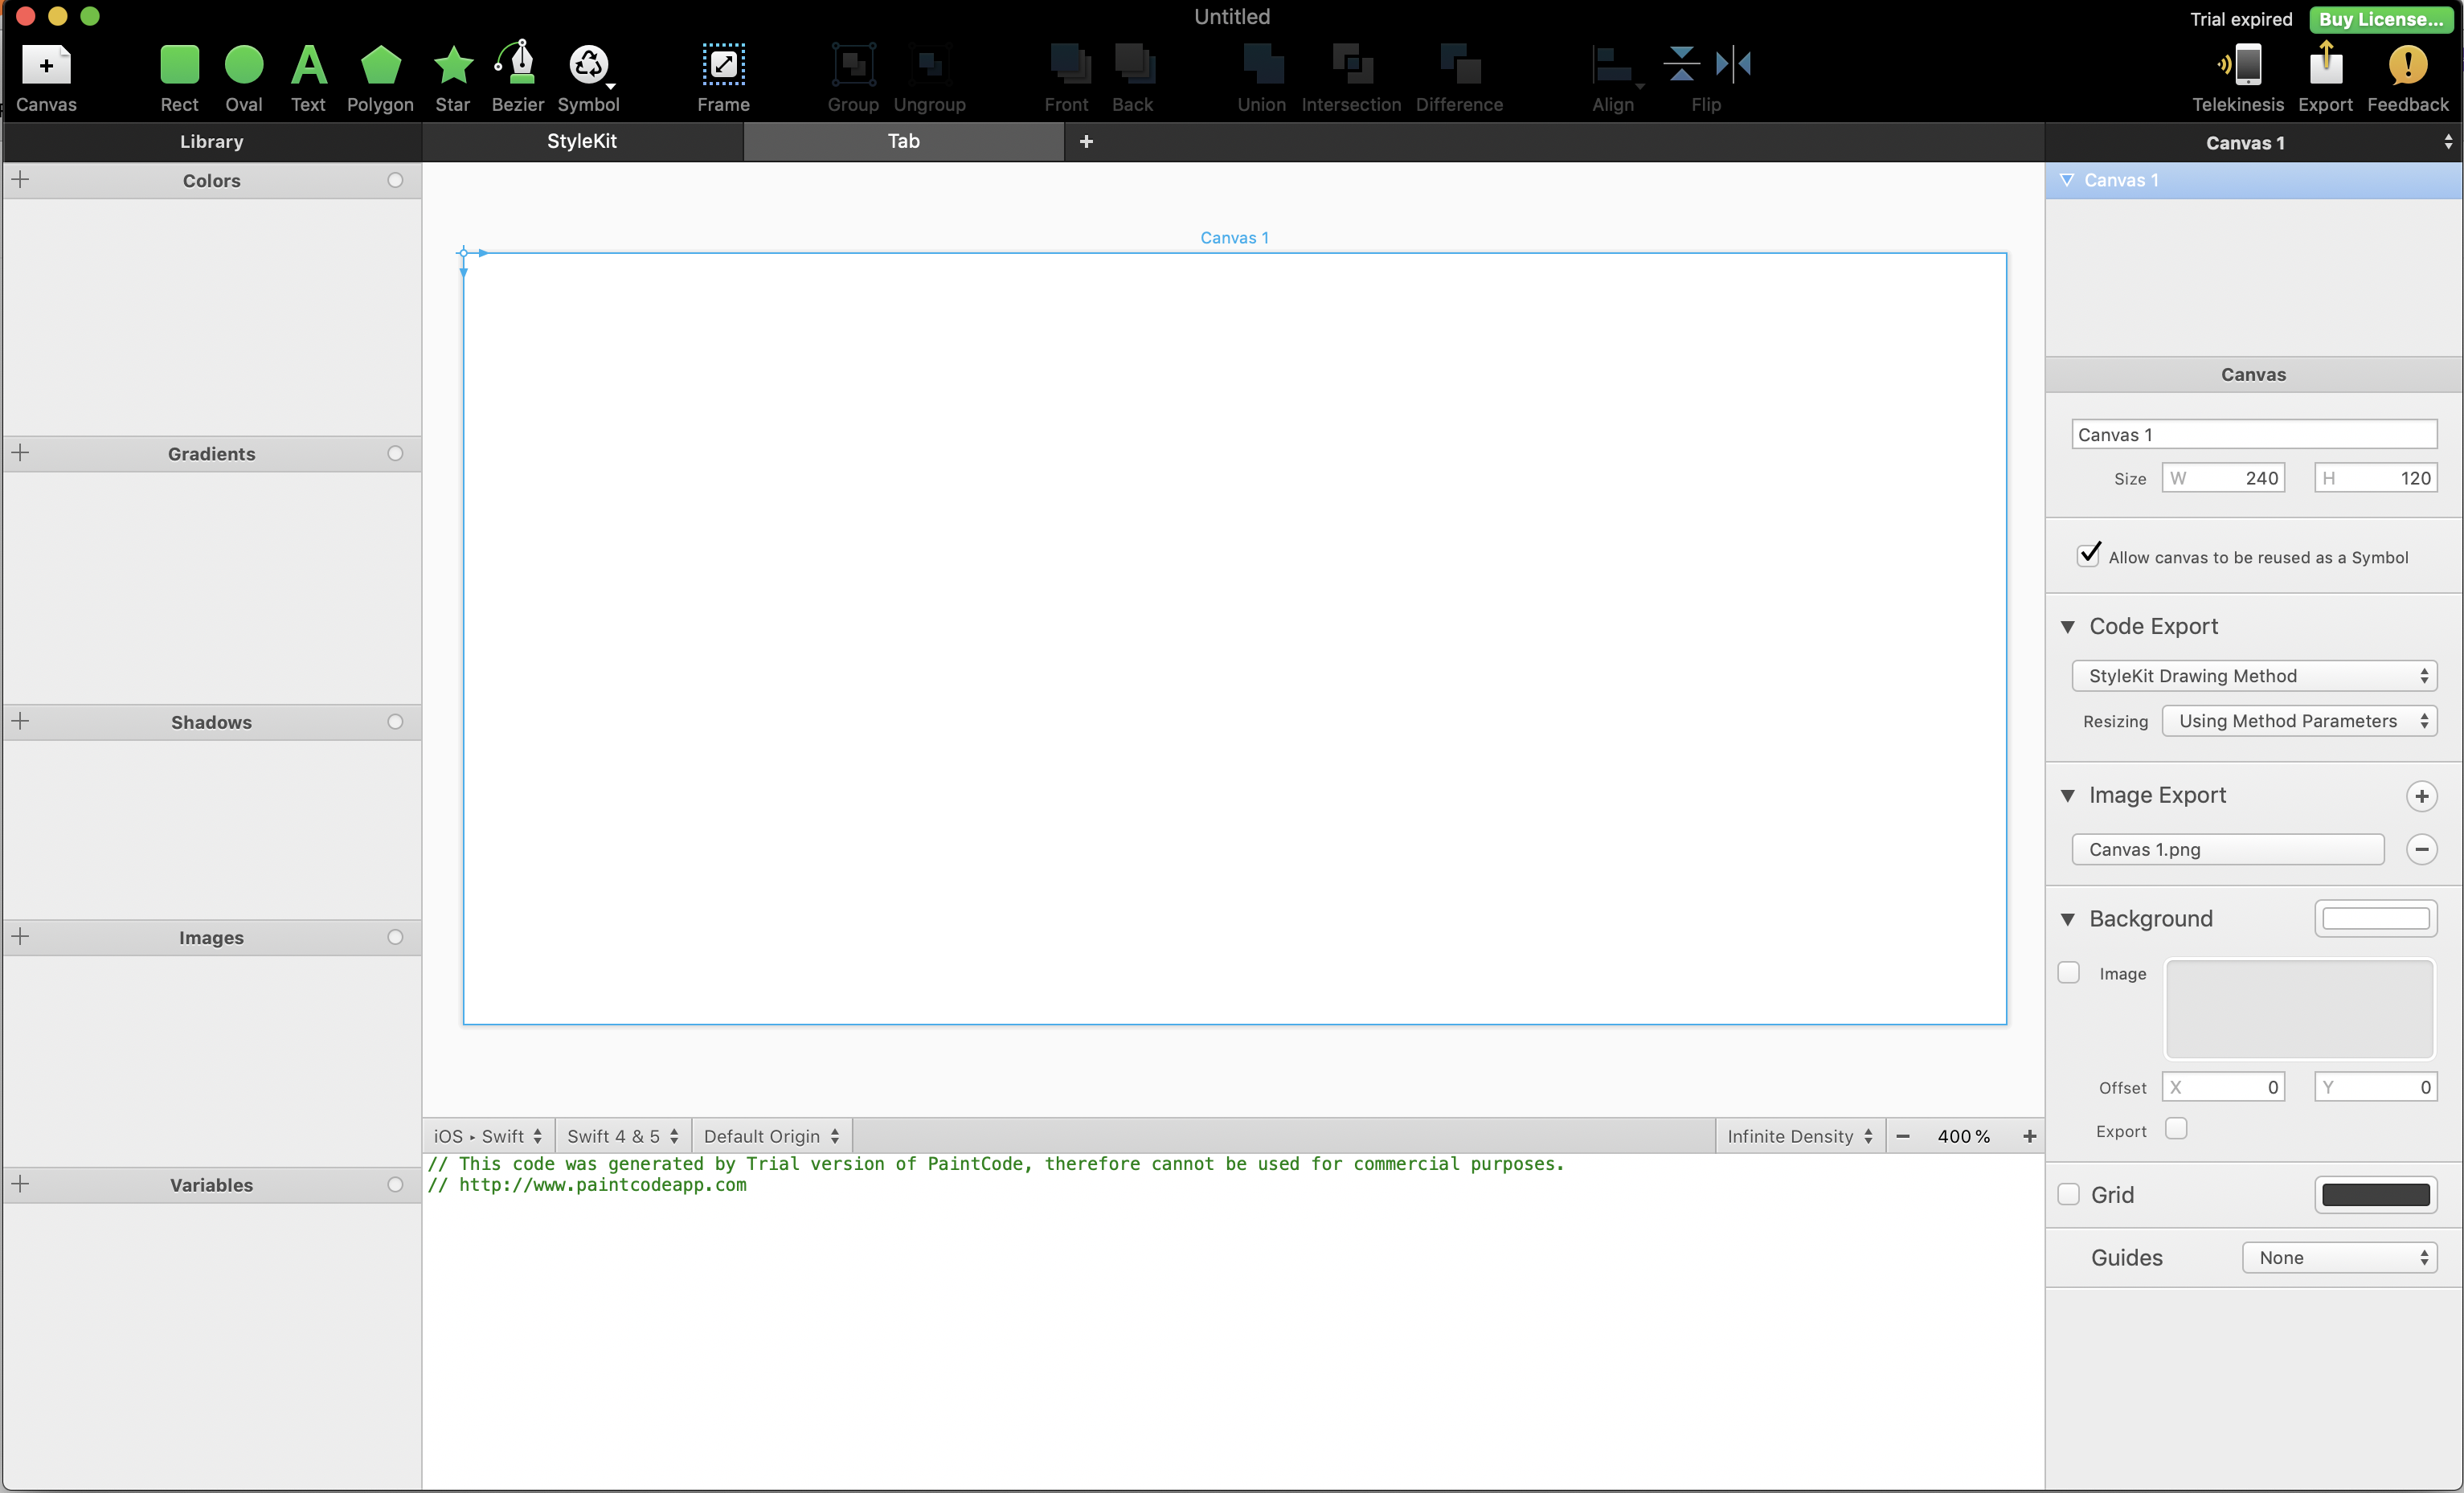
Task: Select the Rect shape tool
Action: click(179, 66)
